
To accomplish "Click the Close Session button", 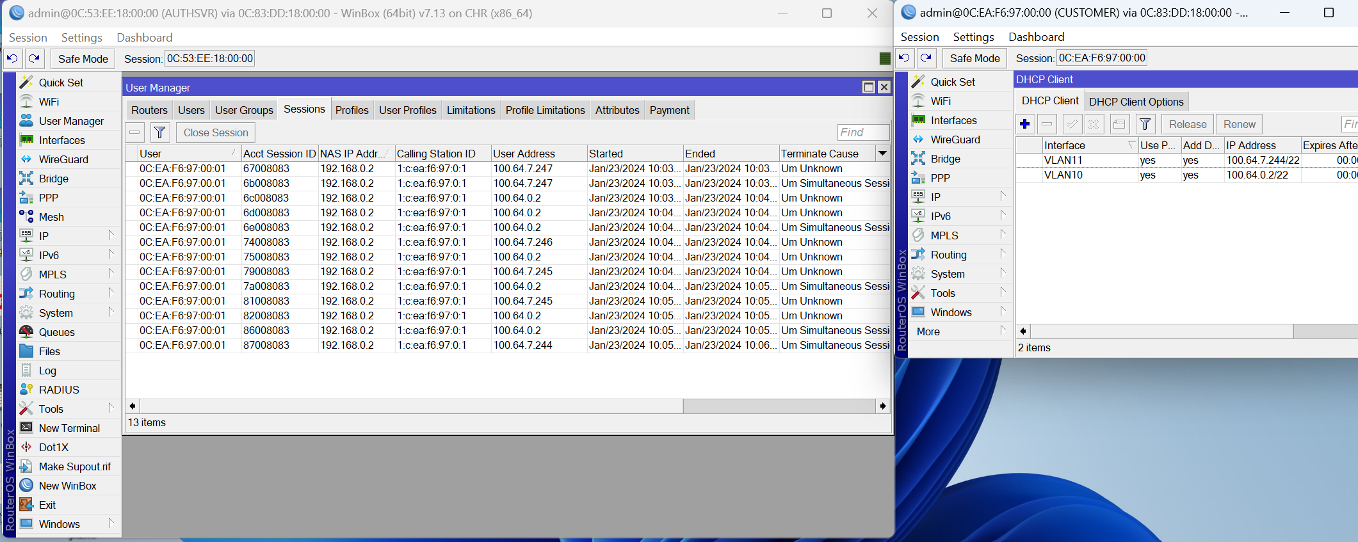I will pyautogui.click(x=216, y=132).
